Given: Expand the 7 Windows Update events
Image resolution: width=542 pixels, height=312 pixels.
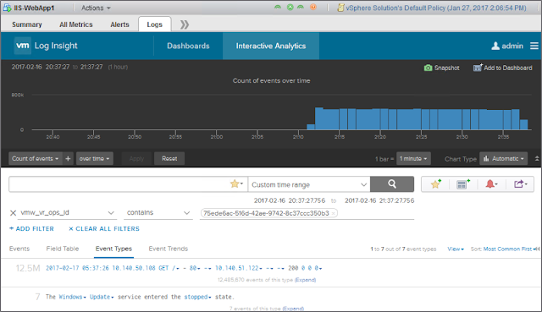Looking at the screenshot, I should tap(293, 309).
